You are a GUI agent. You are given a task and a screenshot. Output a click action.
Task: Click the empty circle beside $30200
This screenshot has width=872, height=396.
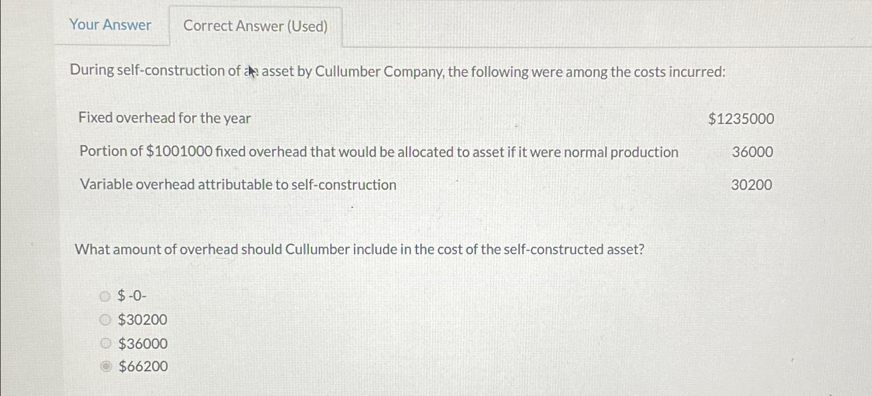pos(105,319)
